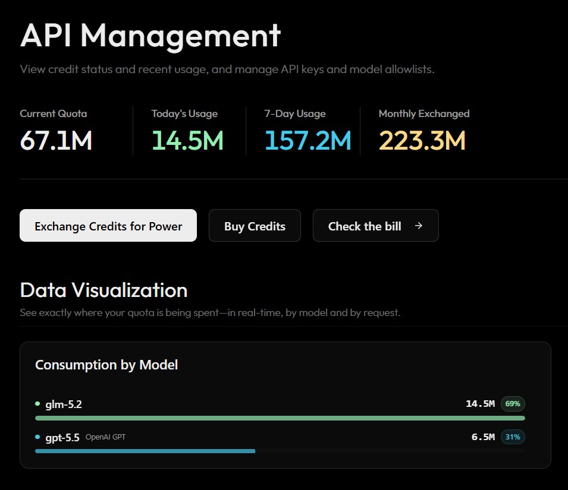Click 7-Day Usage value 157.2M
The image size is (568, 490).
coord(308,140)
